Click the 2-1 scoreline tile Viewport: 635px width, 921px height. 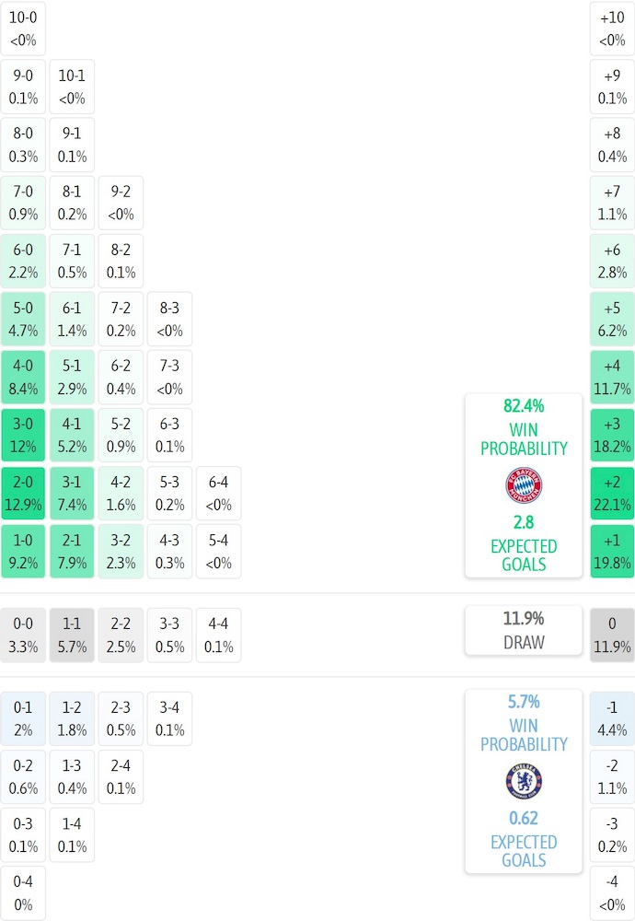pos(72,552)
